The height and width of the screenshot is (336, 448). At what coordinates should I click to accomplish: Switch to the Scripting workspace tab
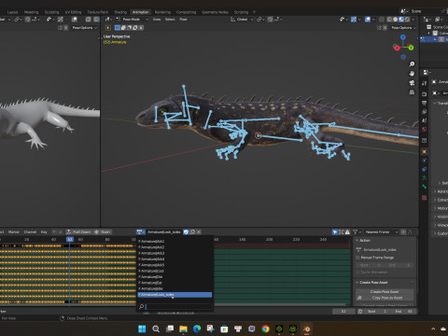(241, 12)
